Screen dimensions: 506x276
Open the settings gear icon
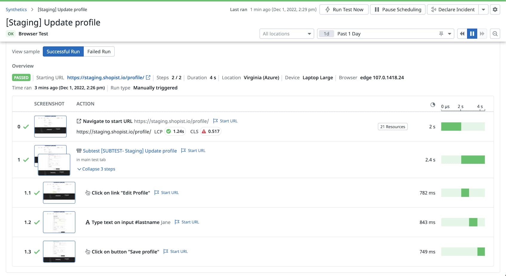[495, 9]
